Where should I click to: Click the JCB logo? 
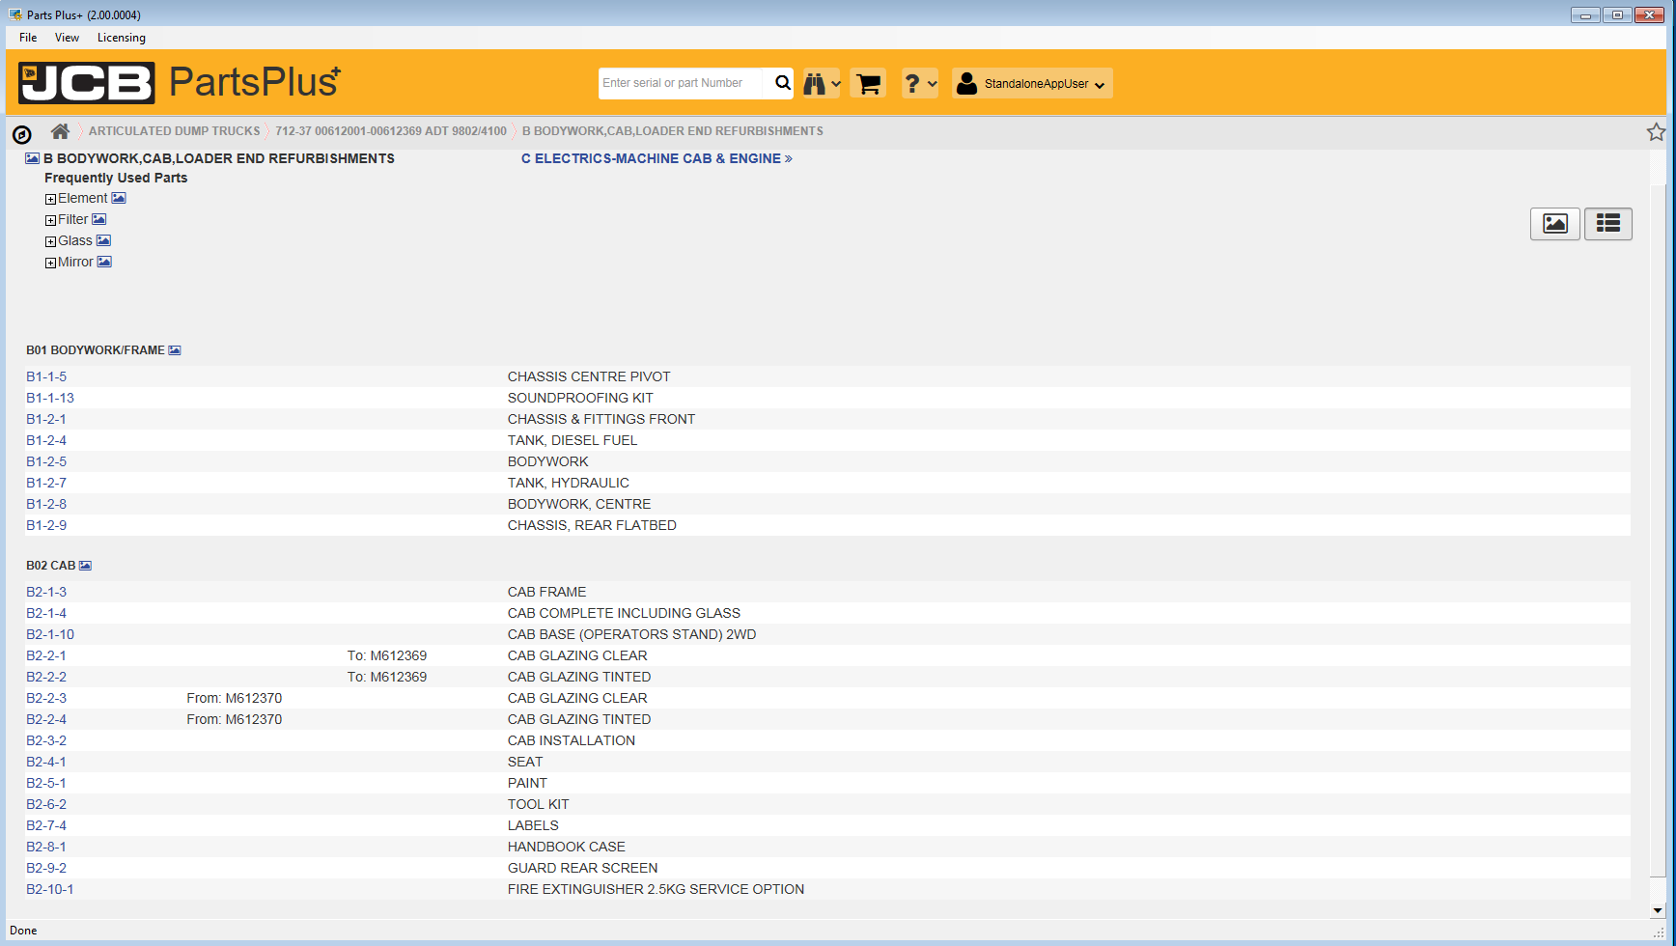click(87, 83)
